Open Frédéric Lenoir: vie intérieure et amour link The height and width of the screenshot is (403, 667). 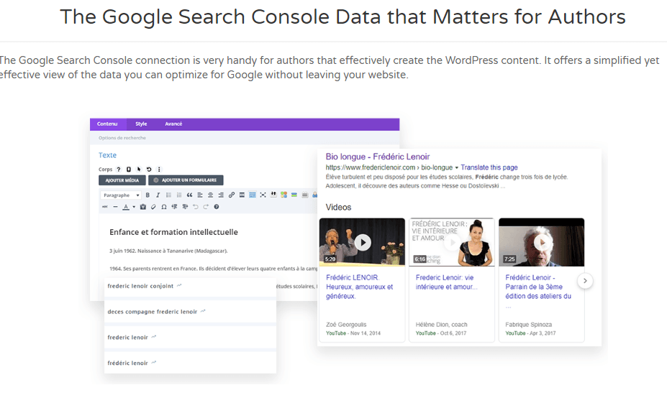(x=446, y=282)
